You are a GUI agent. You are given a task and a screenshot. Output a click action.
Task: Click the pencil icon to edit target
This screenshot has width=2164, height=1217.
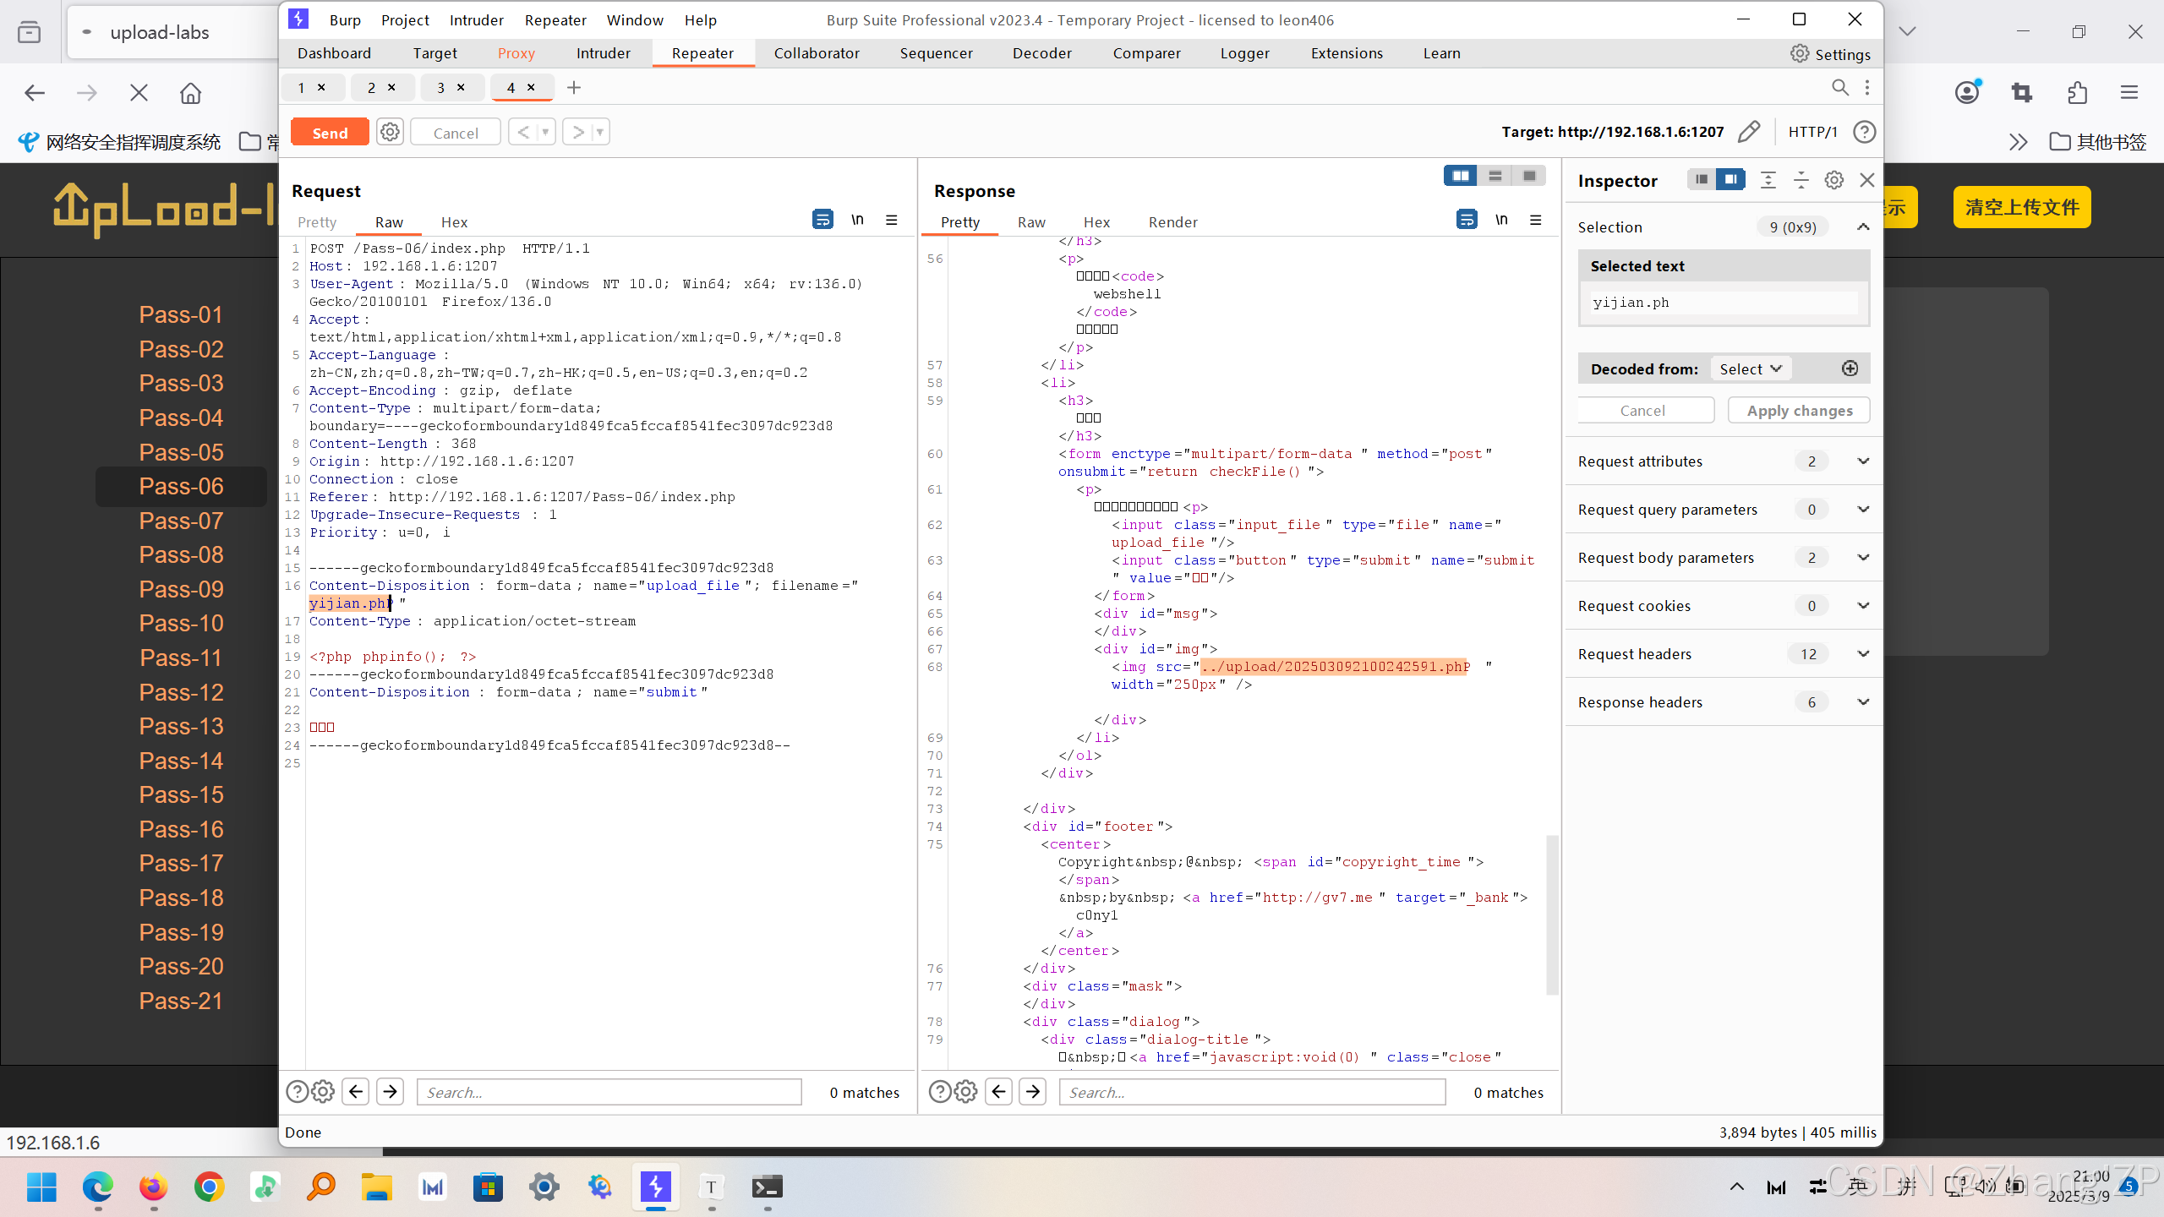[x=1749, y=132]
